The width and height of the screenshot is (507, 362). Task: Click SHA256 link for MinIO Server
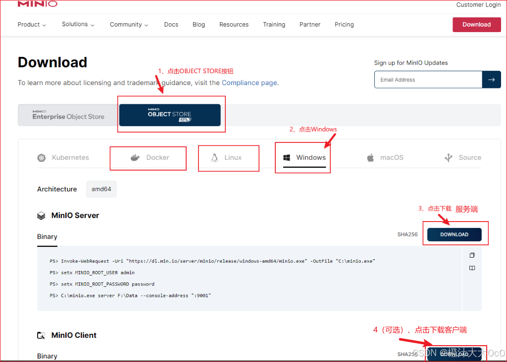point(407,234)
